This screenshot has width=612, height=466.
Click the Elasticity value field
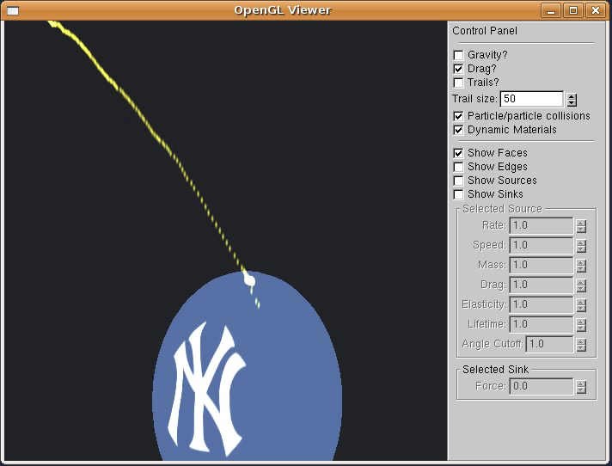pos(541,305)
